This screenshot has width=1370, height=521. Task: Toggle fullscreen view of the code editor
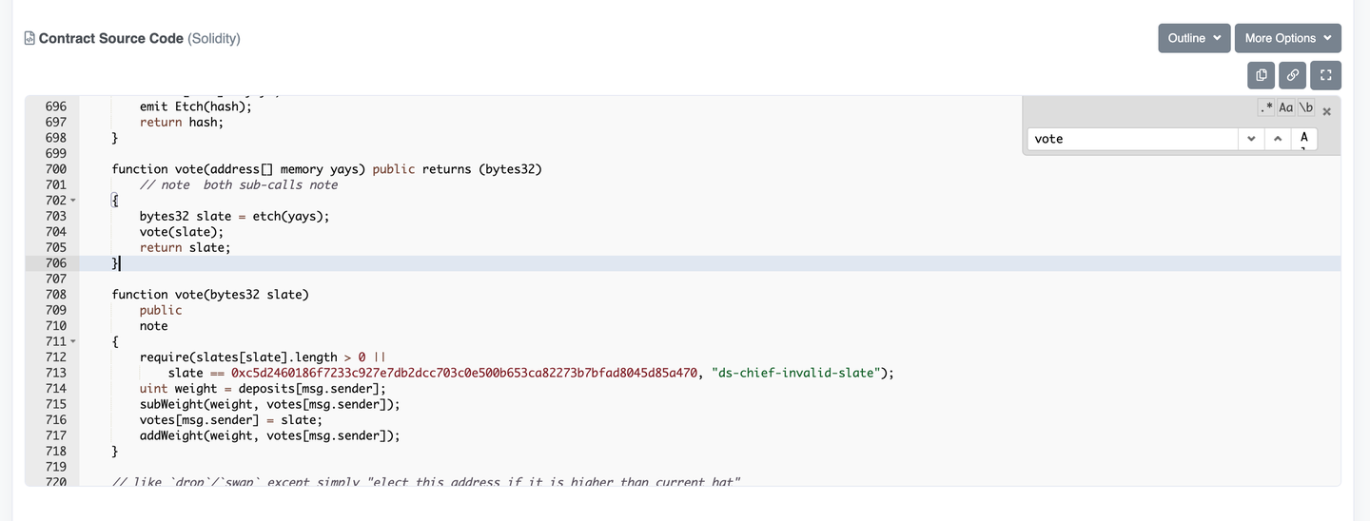[x=1325, y=75]
